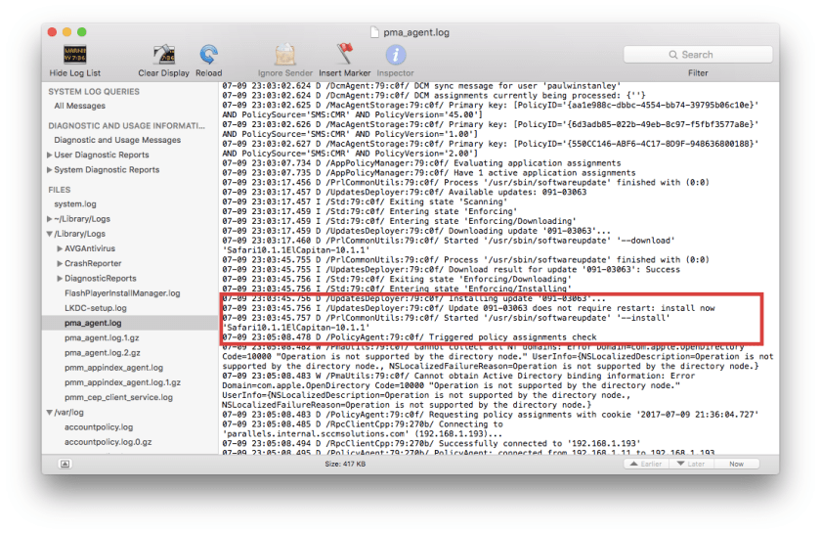The image size is (821, 534).
Task: Expand User Diagnostic Reports
Action: pos(51,155)
